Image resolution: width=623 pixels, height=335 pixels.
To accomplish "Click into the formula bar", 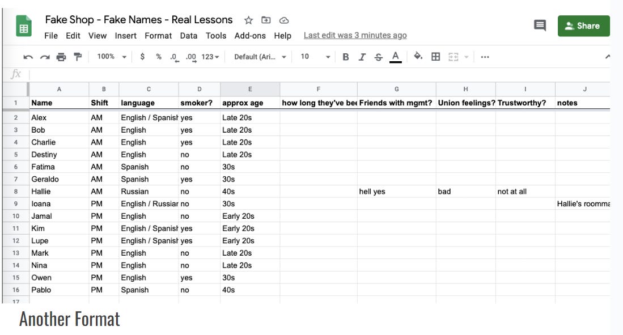I will [x=320, y=74].
